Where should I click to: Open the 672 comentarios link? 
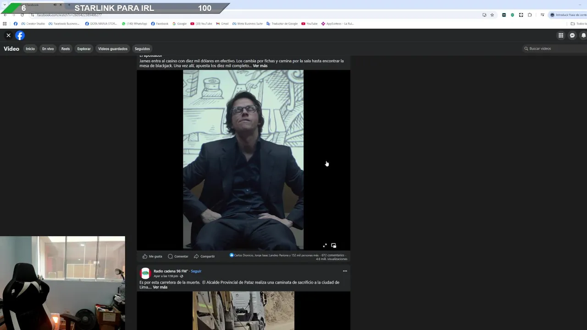coord(333,255)
